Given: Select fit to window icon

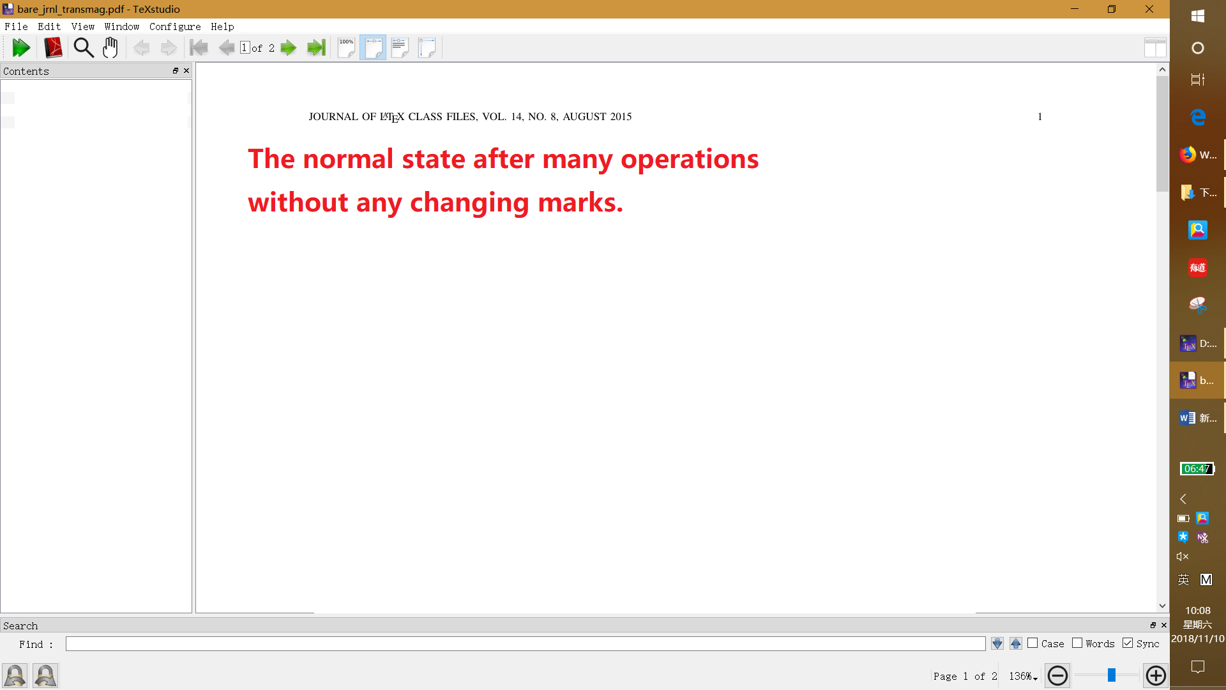Looking at the screenshot, I should coord(427,48).
